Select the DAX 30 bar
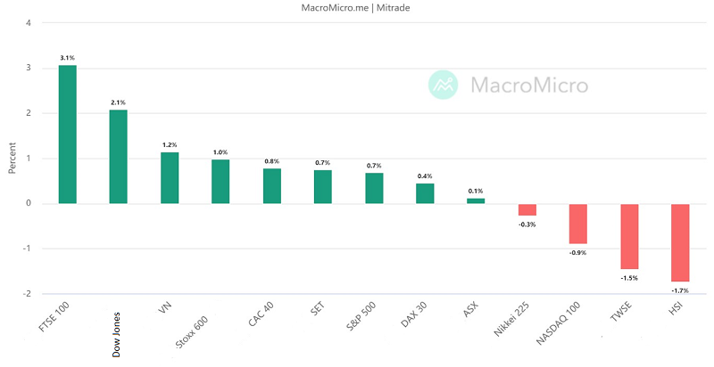714x367 pixels. click(x=425, y=193)
